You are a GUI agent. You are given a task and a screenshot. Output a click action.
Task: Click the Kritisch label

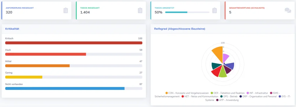pos(9,38)
